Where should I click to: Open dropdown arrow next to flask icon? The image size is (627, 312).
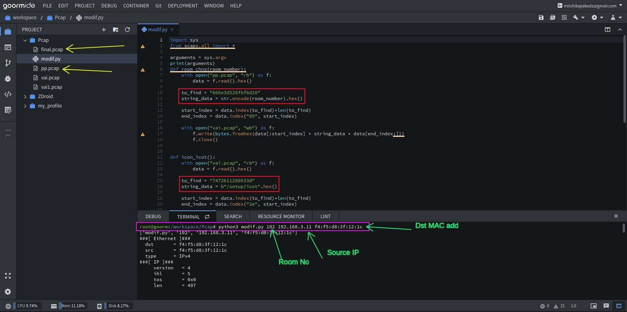click(620, 18)
